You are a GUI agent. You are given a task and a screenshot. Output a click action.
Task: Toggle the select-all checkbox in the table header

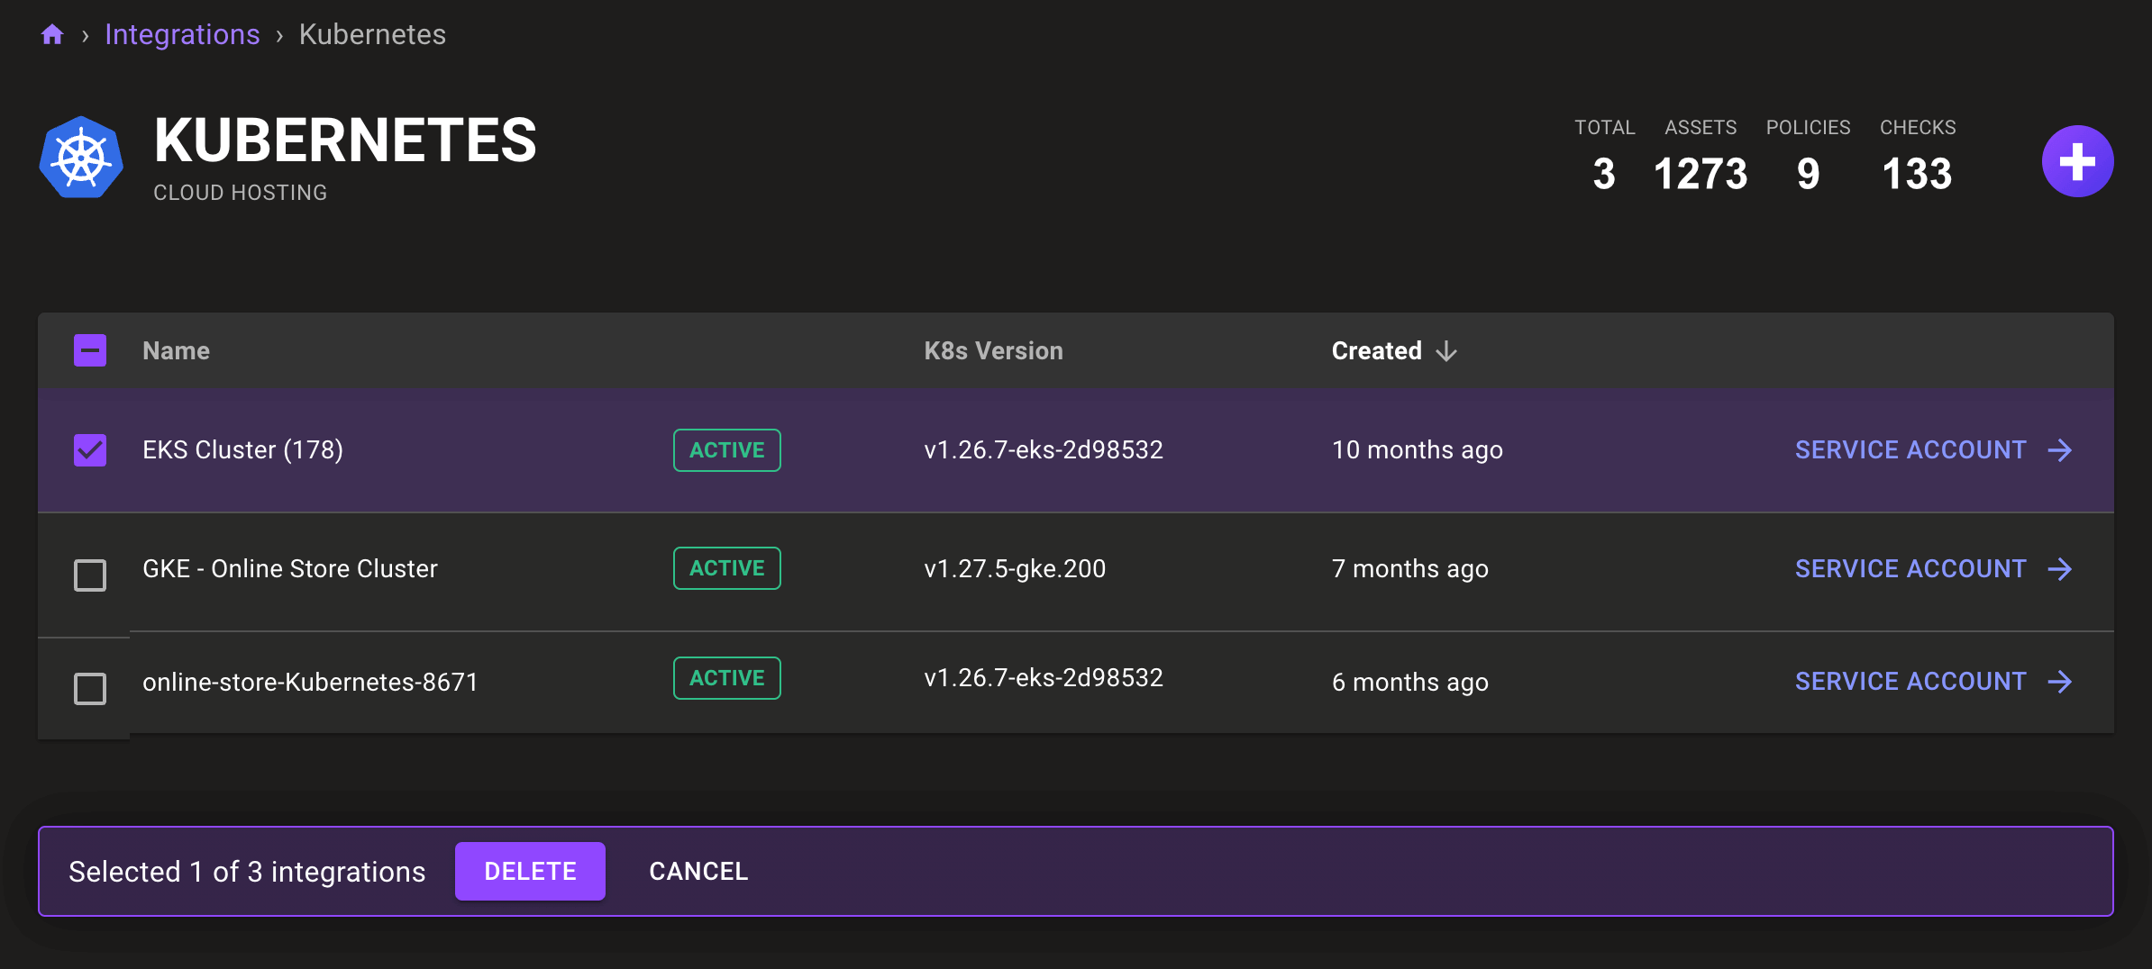[88, 349]
